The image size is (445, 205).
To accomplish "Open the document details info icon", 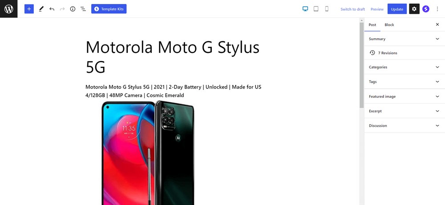I will point(73,9).
